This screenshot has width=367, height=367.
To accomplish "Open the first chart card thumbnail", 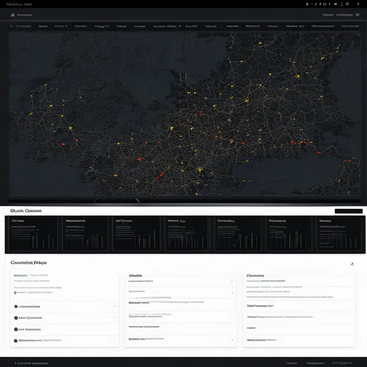I will pos(32,234).
